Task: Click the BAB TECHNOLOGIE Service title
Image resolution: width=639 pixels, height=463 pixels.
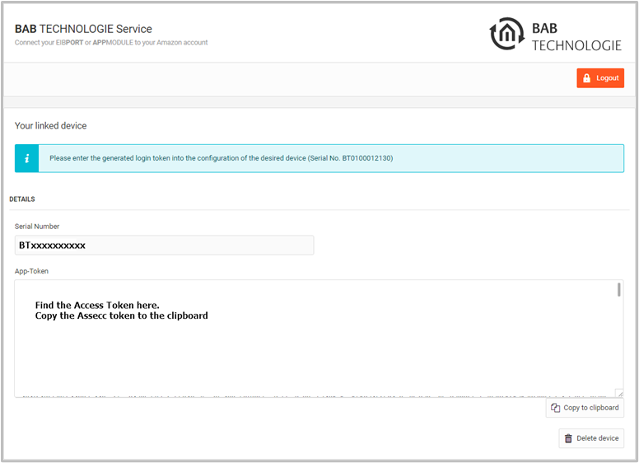Action: [x=83, y=29]
